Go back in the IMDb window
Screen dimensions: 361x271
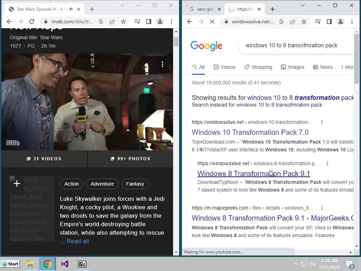coord(9,22)
